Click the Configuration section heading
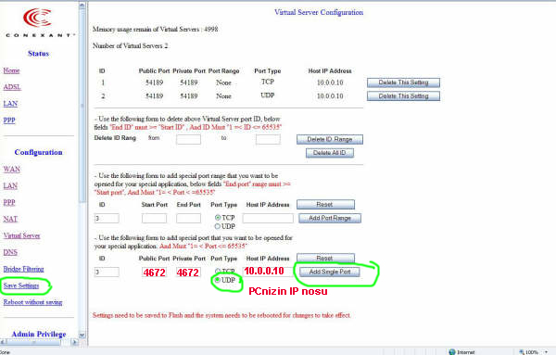The height and width of the screenshot is (355, 556). pyautogui.click(x=38, y=152)
